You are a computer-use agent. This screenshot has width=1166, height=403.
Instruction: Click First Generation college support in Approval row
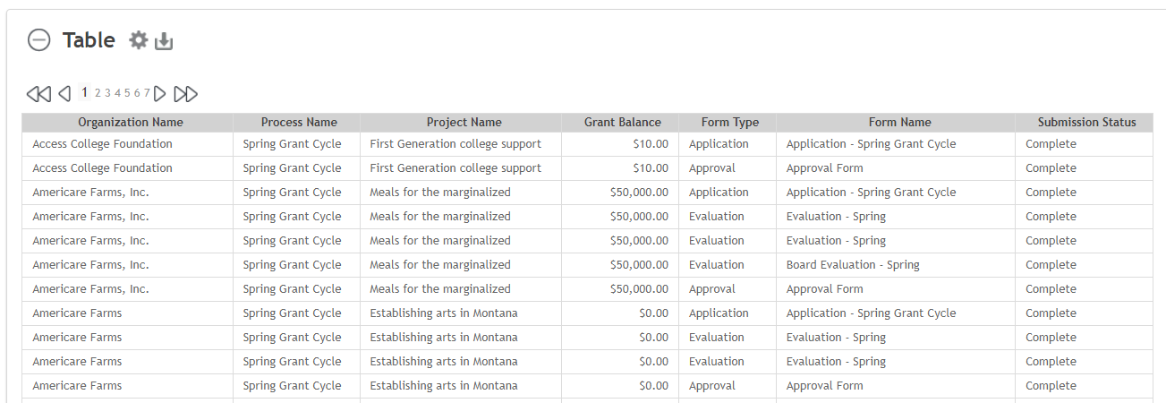(455, 168)
